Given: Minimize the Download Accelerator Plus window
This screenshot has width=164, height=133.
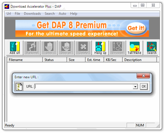Looking at the screenshot, I should click(x=135, y=5).
